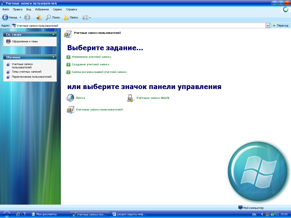Open Типы учетных записей help topic
This screenshot has height=218, width=291.
coord(27,72)
